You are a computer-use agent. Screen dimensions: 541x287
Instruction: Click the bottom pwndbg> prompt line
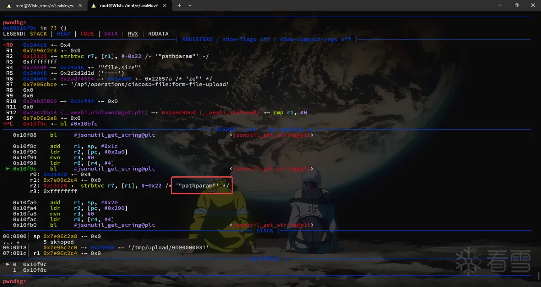click(x=15, y=281)
